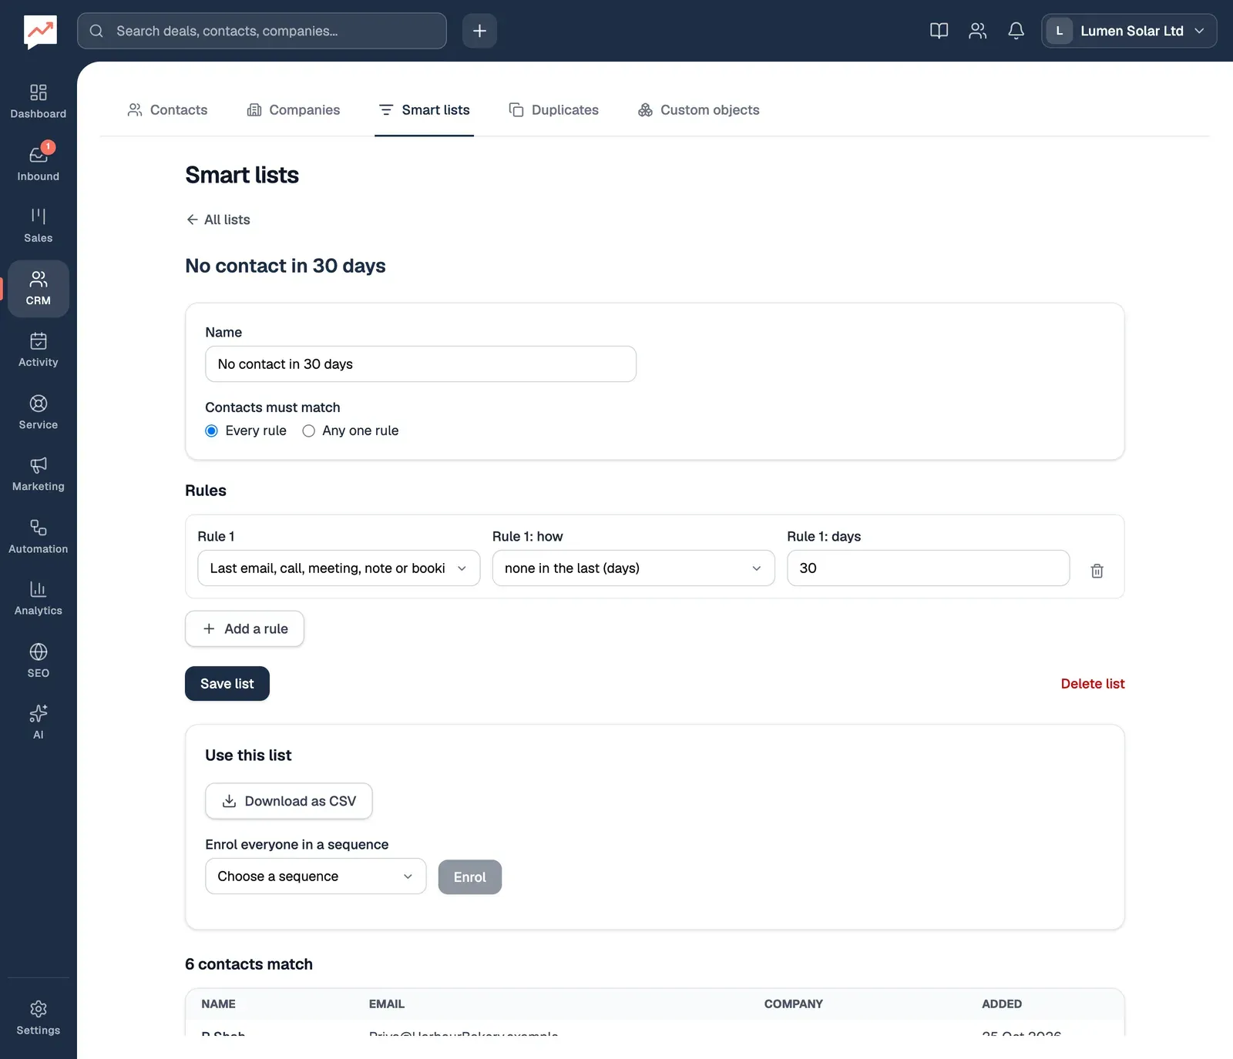Open the Choose a sequence dropdown
The width and height of the screenshot is (1233, 1059).
(x=316, y=876)
